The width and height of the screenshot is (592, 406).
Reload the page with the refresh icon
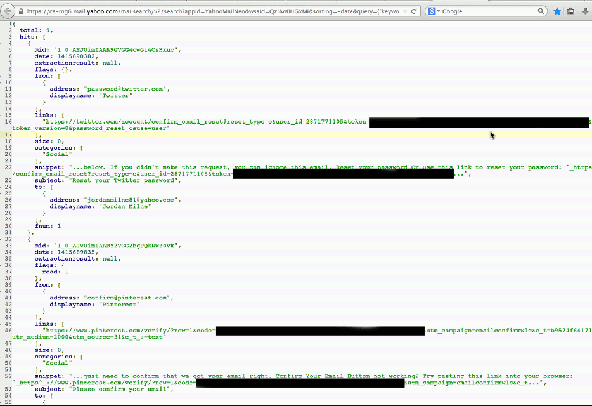click(x=414, y=11)
